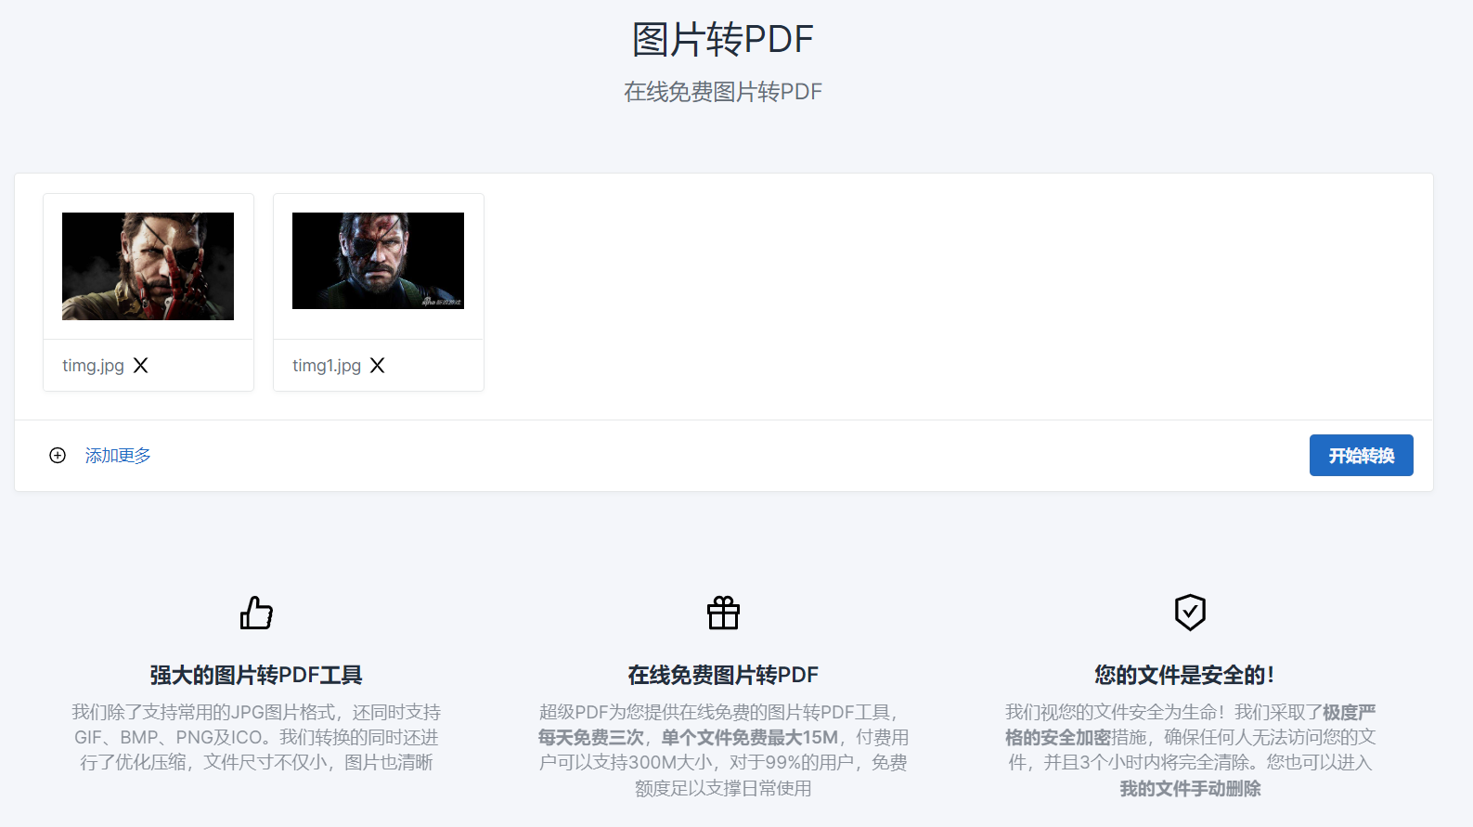1473x827 pixels.
Task: Select the timg1.jpg image thumbnail
Action: (x=378, y=261)
